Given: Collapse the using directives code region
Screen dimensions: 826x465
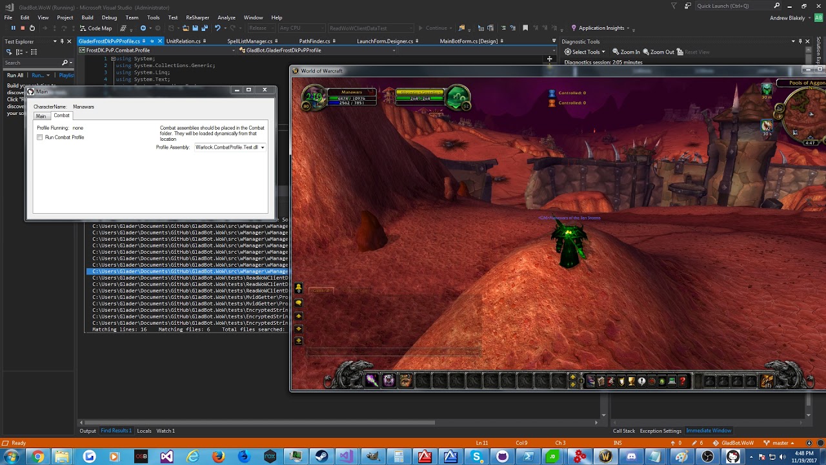Looking at the screenshot, I should [113, 59].
